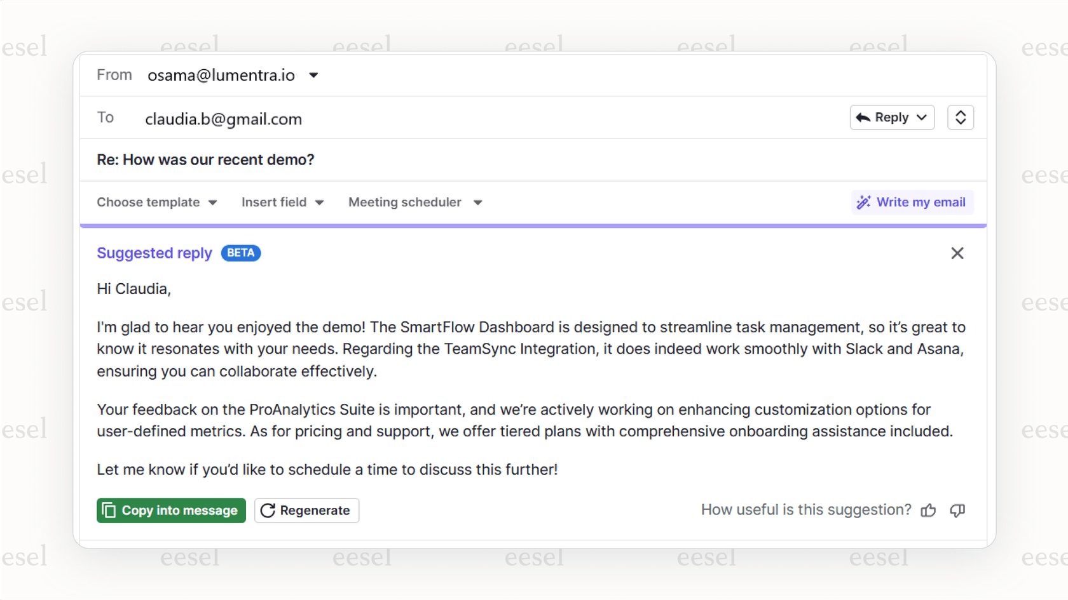Viewport: 1068px width, 600px height.
Task: Click the recipient field claudia.b@gmail.com
Action: pyautogui.click(x=223, y=119)
